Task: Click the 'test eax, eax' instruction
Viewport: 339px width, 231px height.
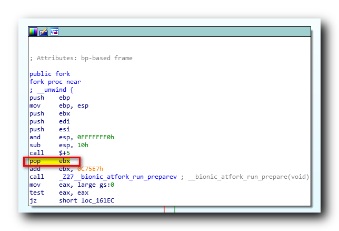Action: (59, 192)
